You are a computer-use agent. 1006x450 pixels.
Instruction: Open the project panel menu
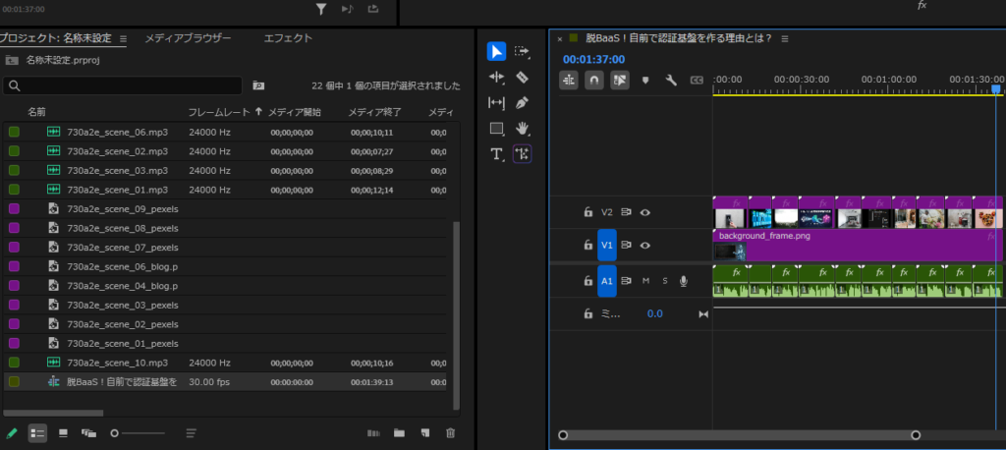pos(124,39)
